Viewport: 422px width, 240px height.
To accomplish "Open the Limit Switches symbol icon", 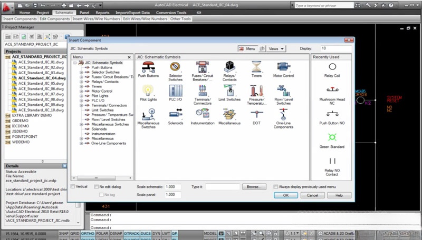I will [229, 91].
